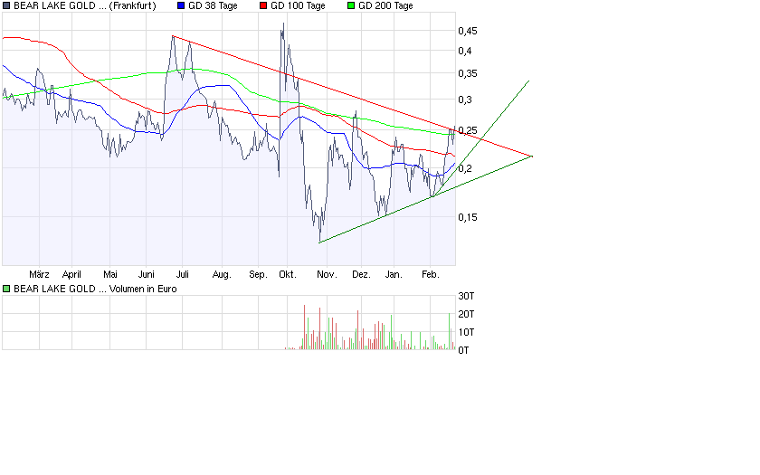The width and height of the screenshot is (760, 475).
Task: Click the 30T volume axis value
Action: pos(466,296)
